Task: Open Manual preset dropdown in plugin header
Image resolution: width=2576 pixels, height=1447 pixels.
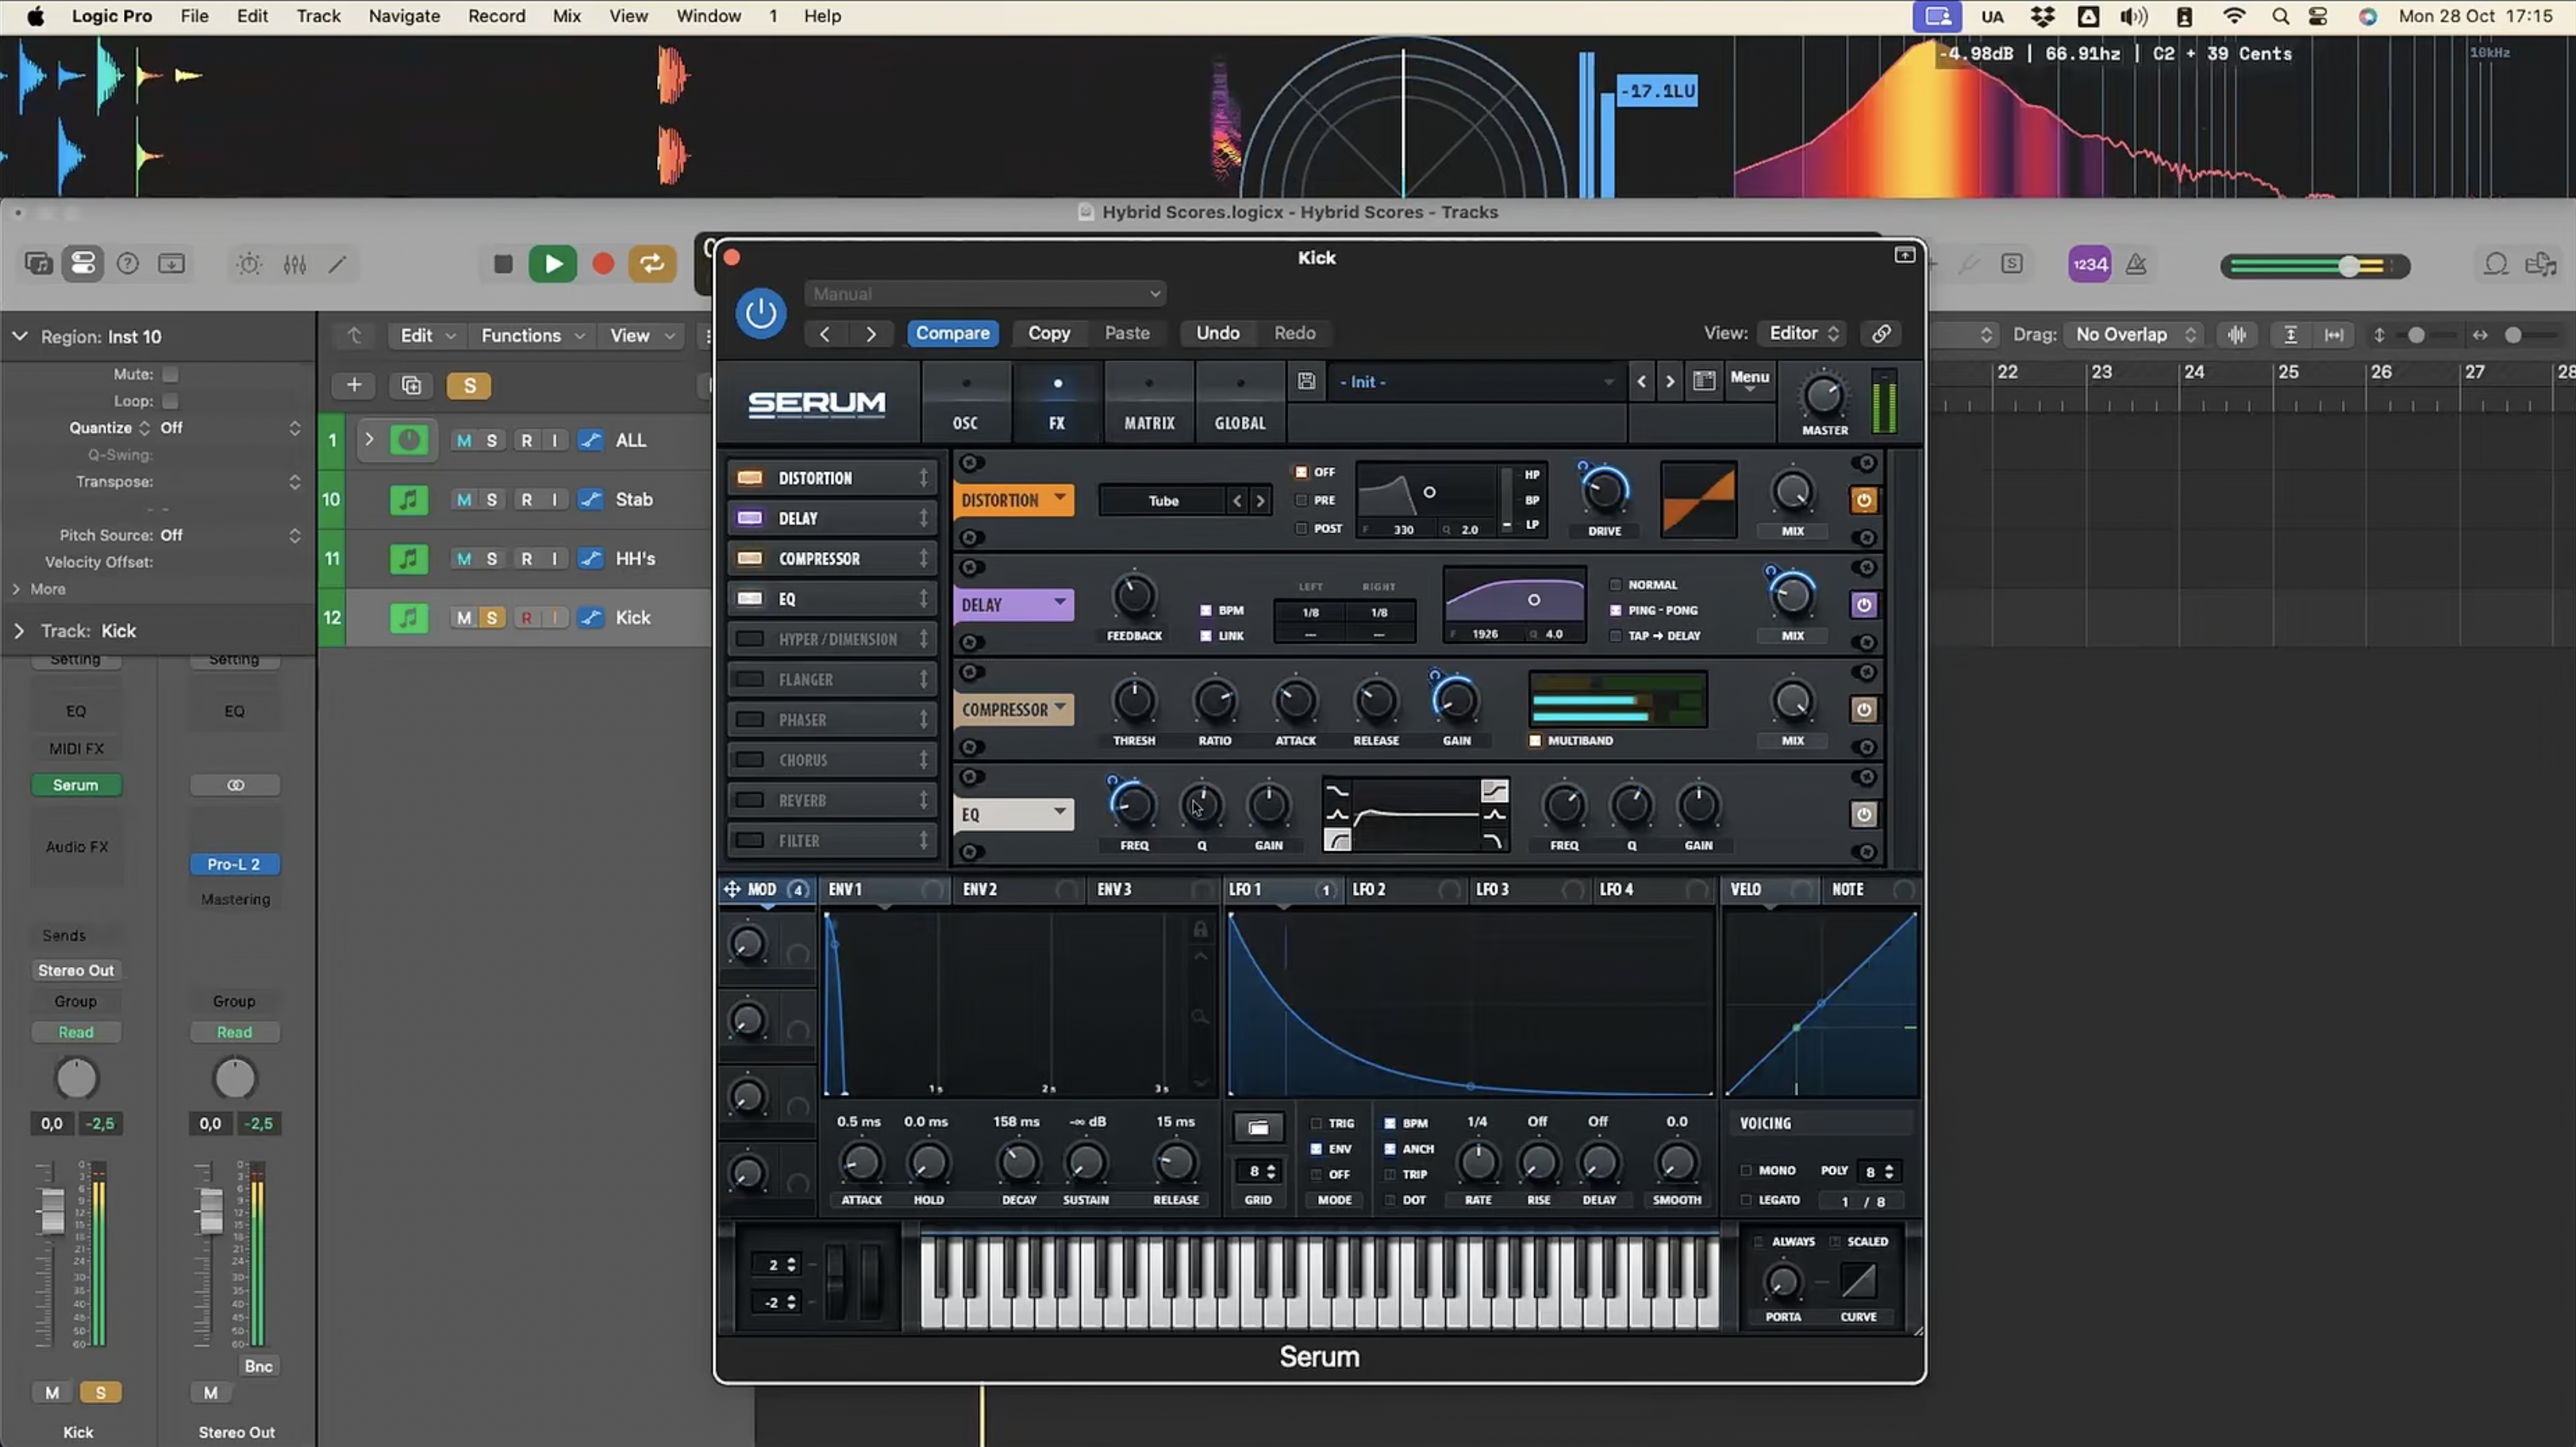Action: 985,294
